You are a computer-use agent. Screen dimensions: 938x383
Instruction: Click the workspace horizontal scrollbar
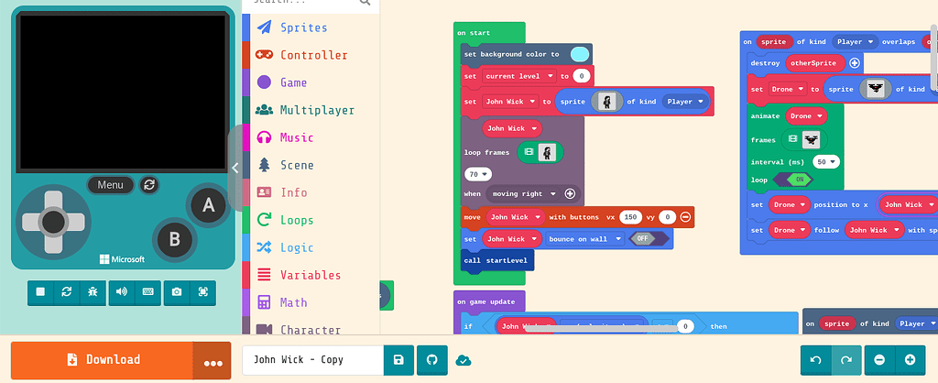pyautogui.click(x=601, y=328)
